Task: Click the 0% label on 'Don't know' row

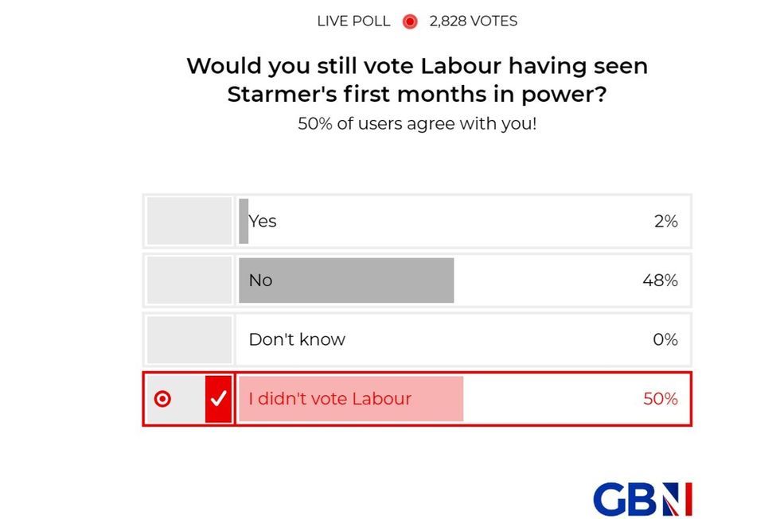Action: pos(664,339)
